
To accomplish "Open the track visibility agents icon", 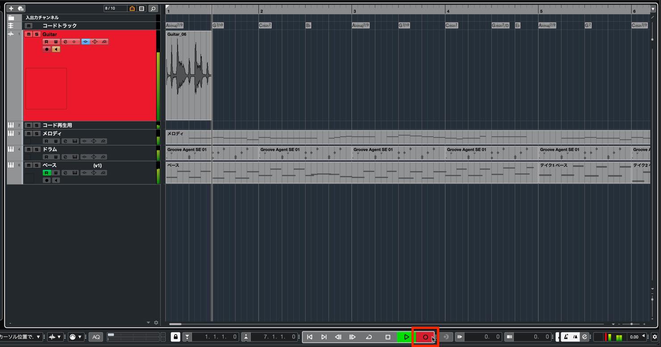I will [132, 8].
